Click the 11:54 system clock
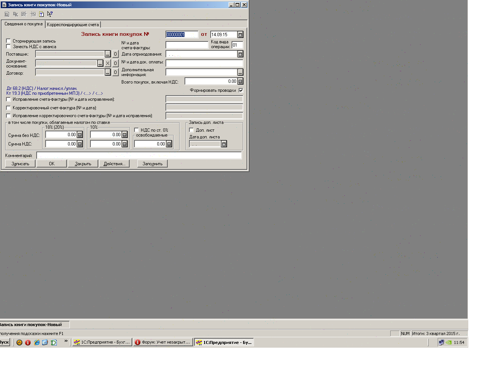Image resolution: width=478 pixels, height=382 pixels. 459,342
